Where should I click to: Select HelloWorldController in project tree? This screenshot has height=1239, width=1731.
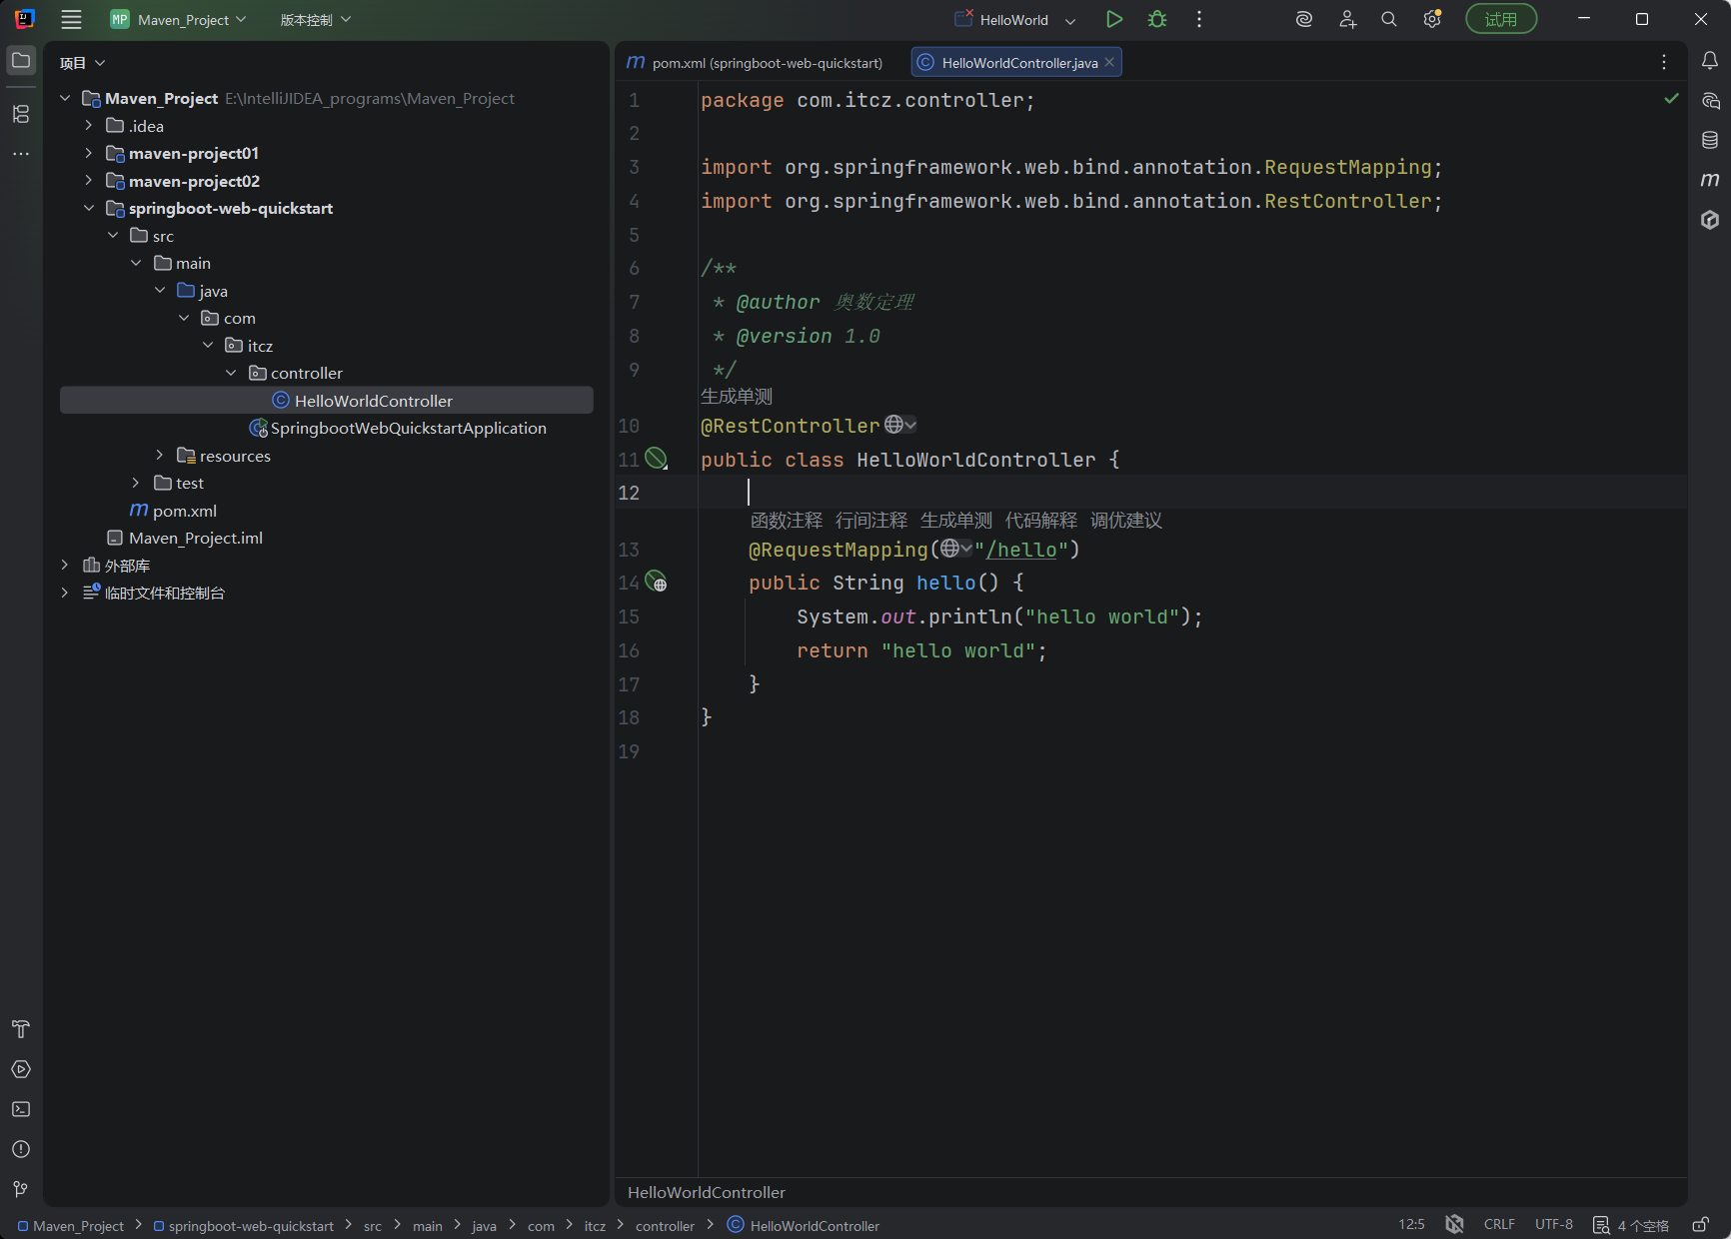tap(326, 401)
